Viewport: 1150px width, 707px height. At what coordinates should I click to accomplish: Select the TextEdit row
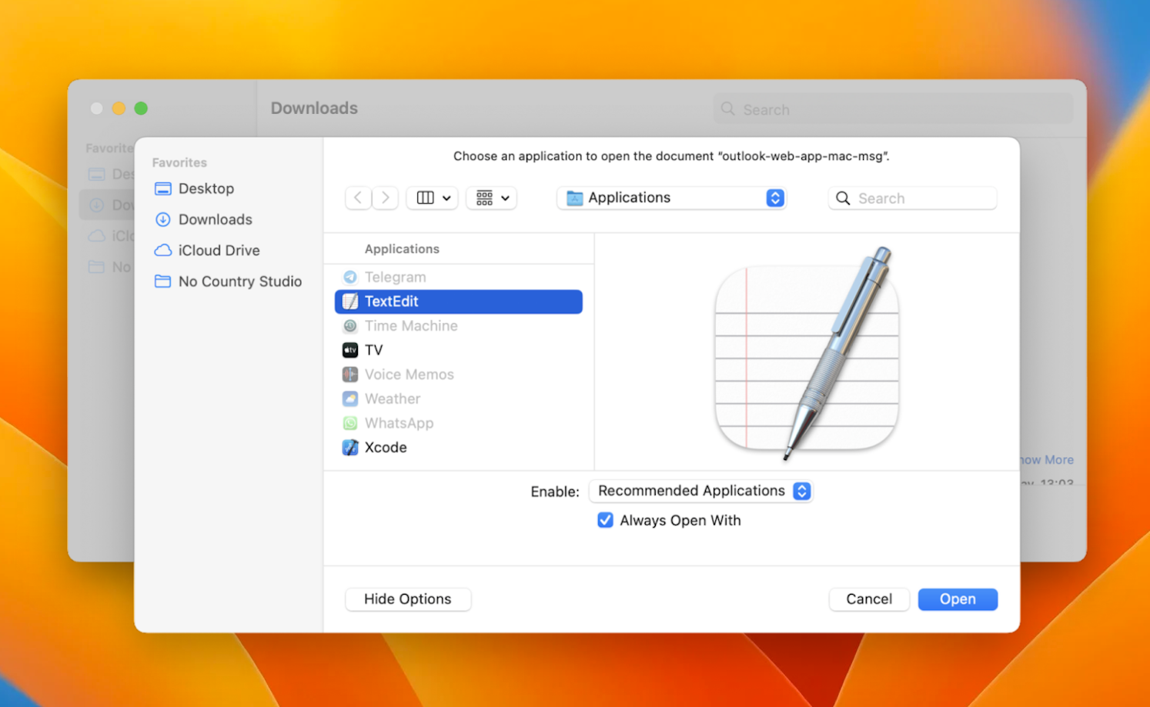[x=459, y=302]
